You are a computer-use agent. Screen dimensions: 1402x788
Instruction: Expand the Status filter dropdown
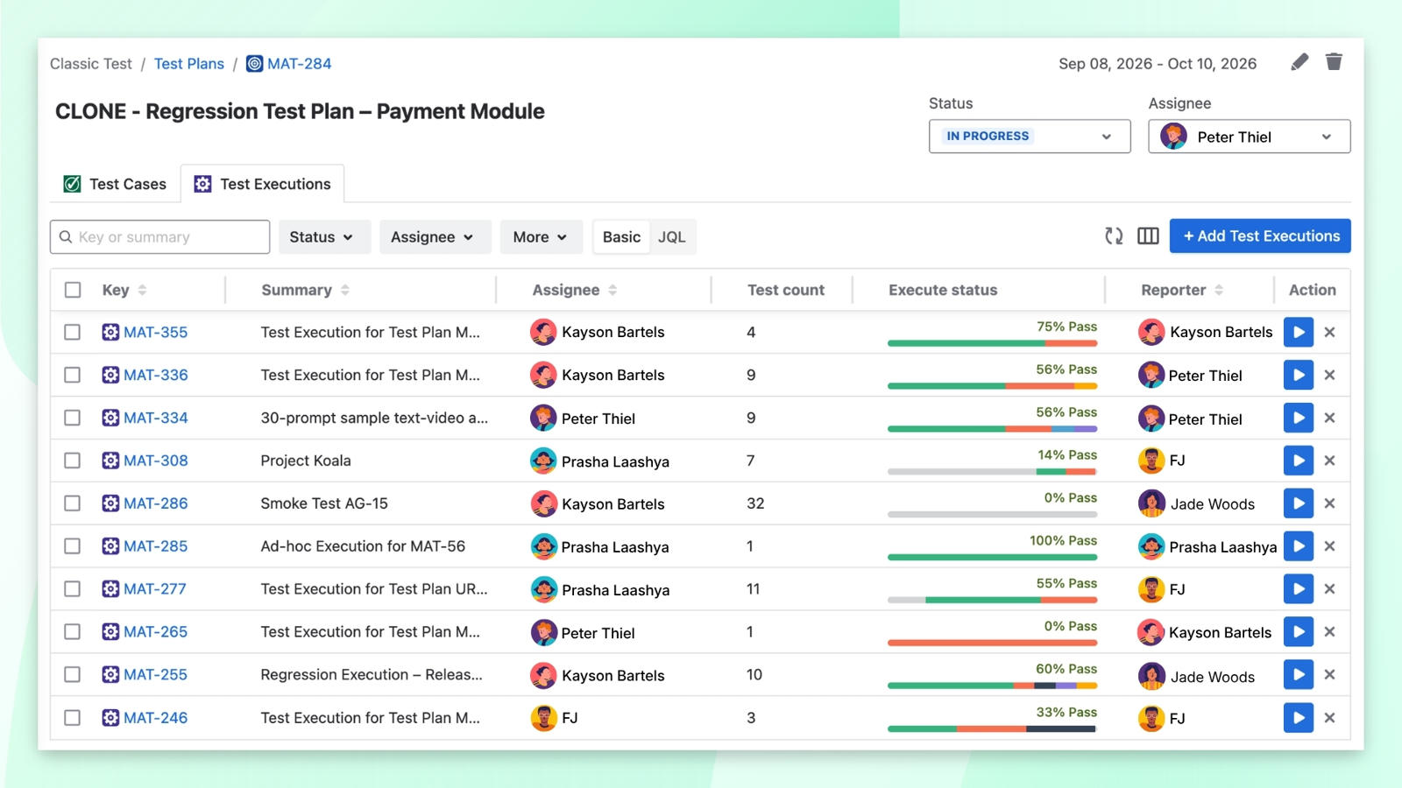pos(324,237)
